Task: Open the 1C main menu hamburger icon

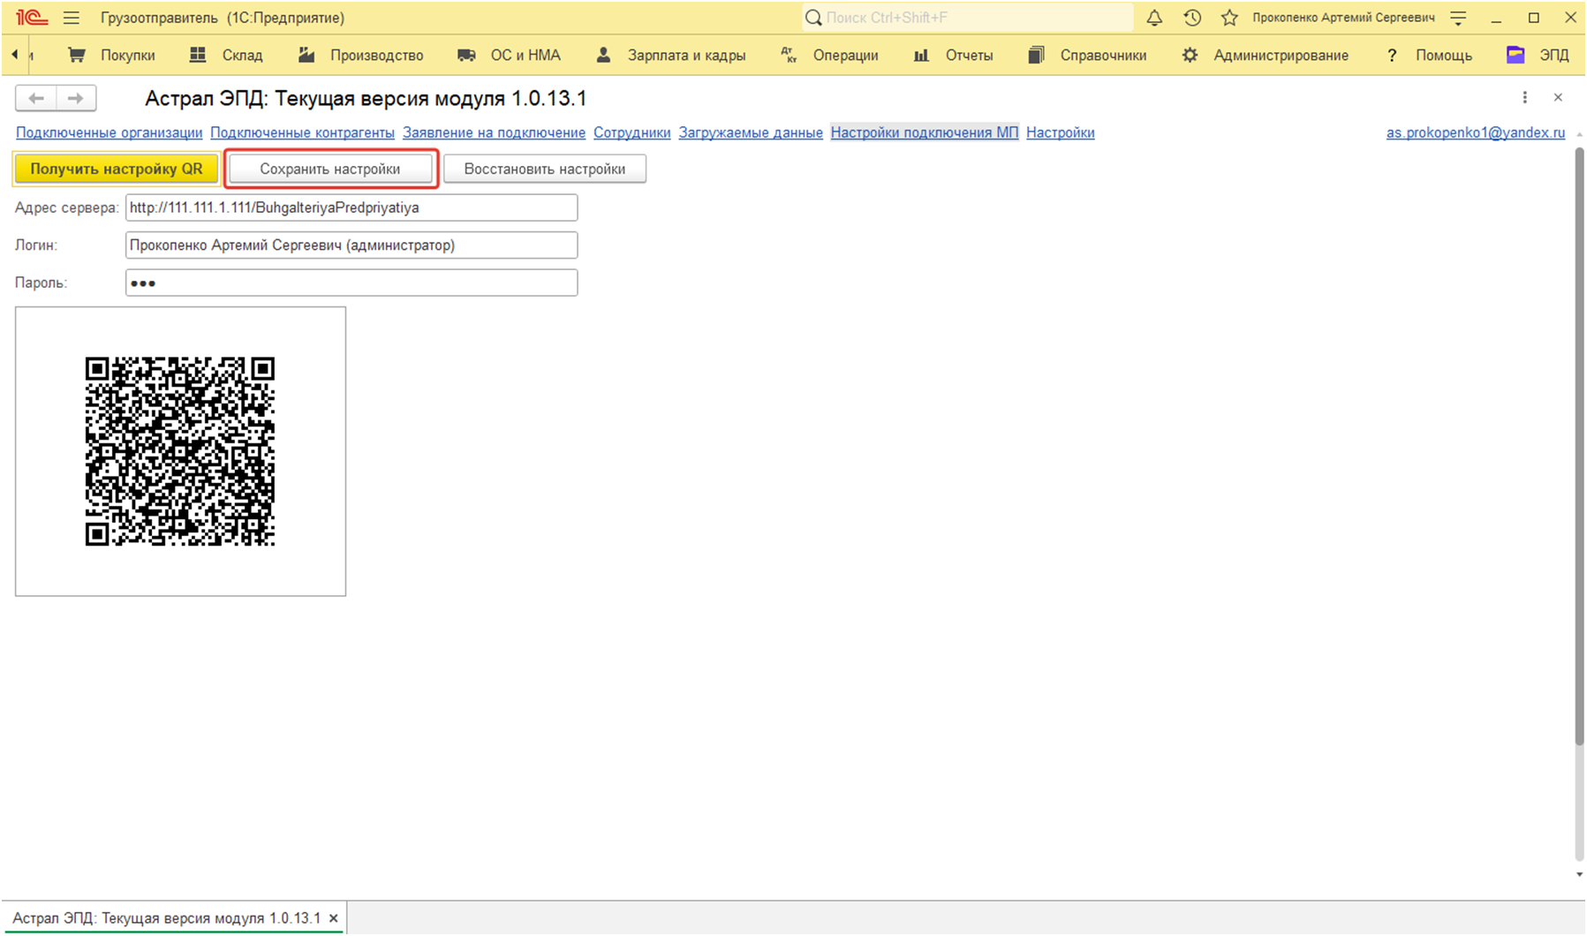Action: point(72,18)
